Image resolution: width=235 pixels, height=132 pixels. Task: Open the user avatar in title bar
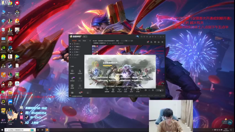tap(137, 36)
